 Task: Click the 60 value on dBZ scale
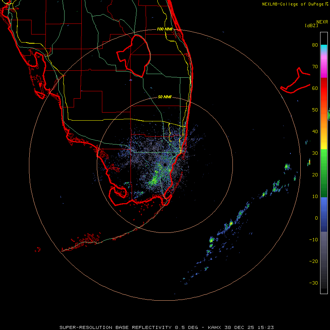(315, 88)
